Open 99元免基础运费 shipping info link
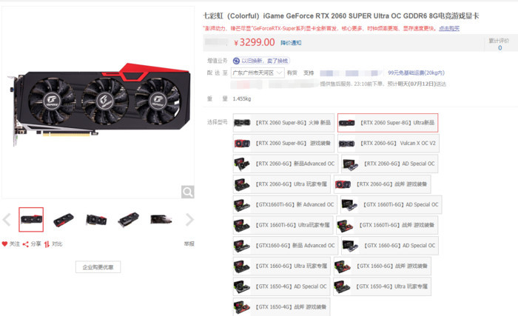 tap(416, 73)
